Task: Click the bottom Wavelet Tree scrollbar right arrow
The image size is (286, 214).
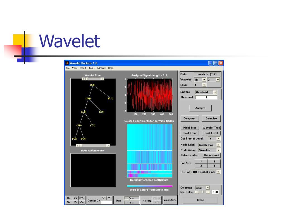Action: pos(108,145)
